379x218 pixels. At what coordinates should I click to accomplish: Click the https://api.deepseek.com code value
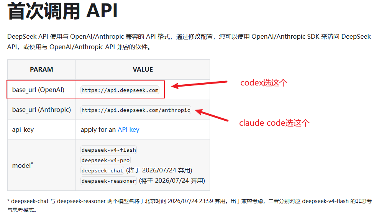120,90
